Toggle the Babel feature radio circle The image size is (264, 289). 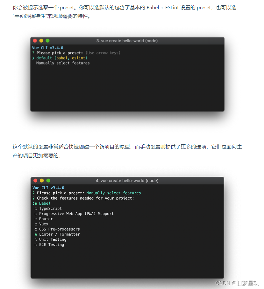[36, 204]
